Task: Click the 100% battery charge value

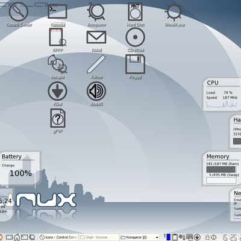Action: [20, 174]
